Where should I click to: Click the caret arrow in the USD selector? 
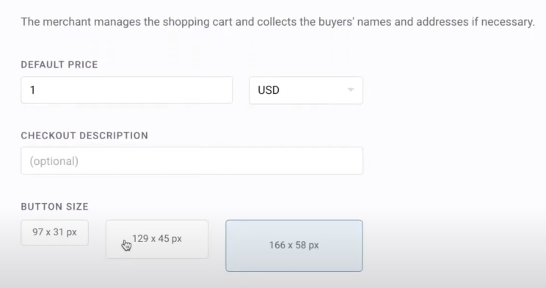tap(351, 89)
